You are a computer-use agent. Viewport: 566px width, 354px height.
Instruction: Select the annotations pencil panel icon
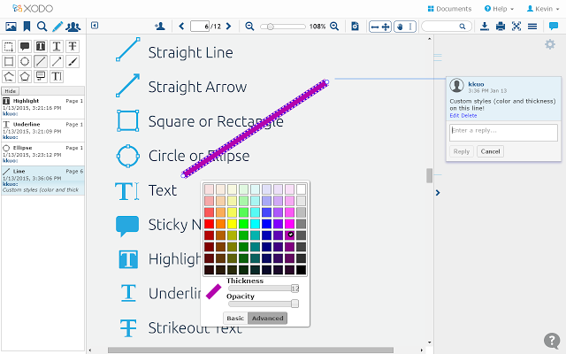pyautogui.click(x=57, y=27)
